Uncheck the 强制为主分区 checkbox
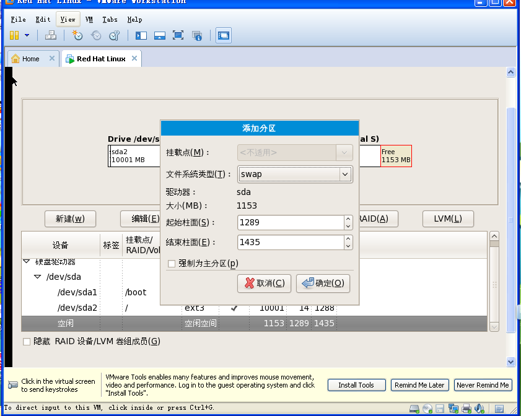Viewport: 521px width, 416px height. click(x=171, y=264)
